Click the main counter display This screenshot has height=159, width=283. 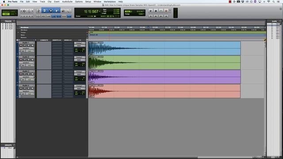tap(91, 11)
